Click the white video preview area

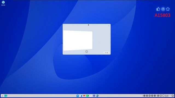coord(78,41)
